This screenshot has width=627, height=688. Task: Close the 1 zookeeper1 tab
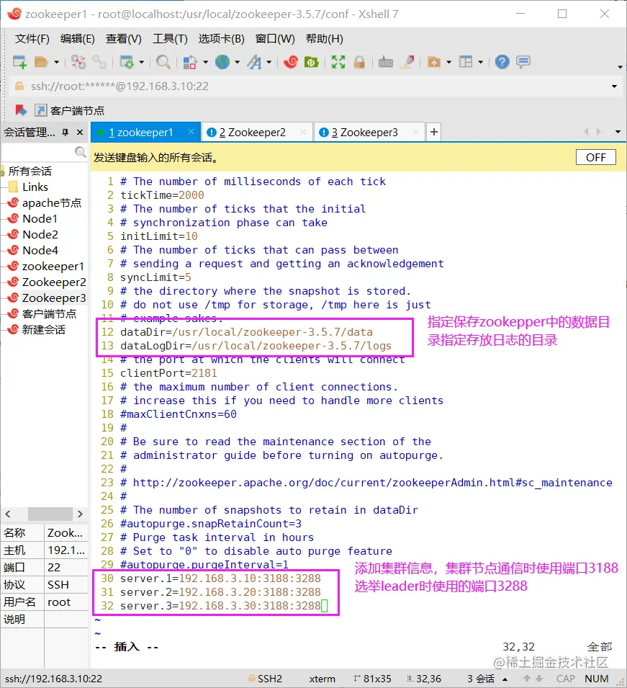[191, 132]
